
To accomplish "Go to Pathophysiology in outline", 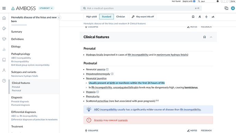I will pos(21,54).
